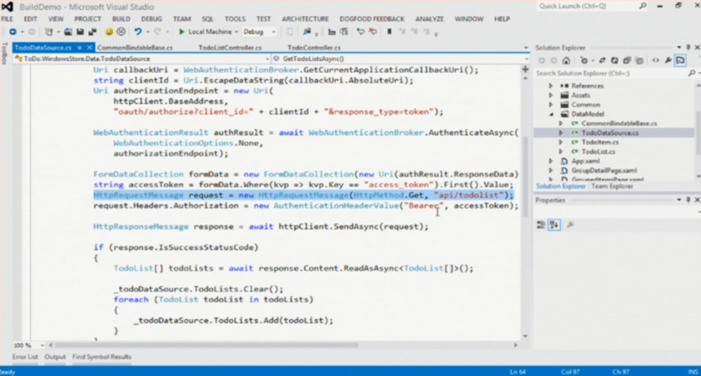
Task: Open the Error List tab
Action: (25, 357)
